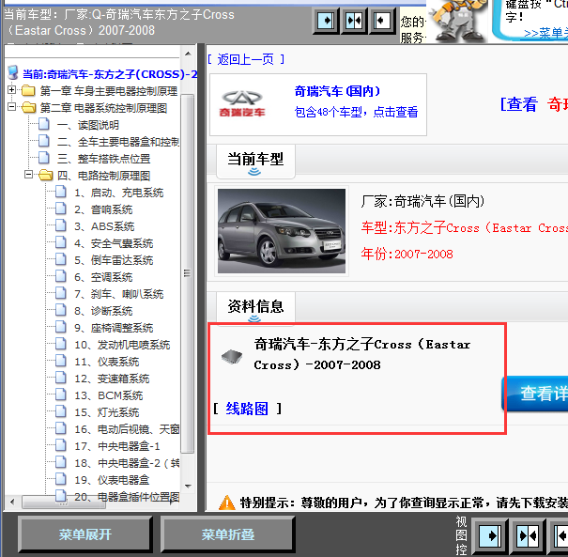
Task: Click 菜单折叠 button
Action: (228, 534)
